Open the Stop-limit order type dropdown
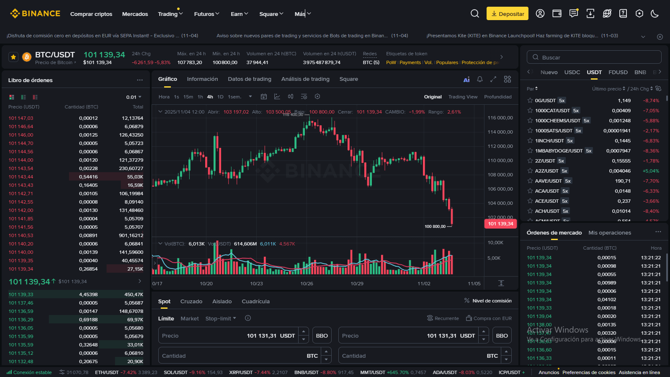This screenshot has width=670, height=377. [x=221, y=319]
